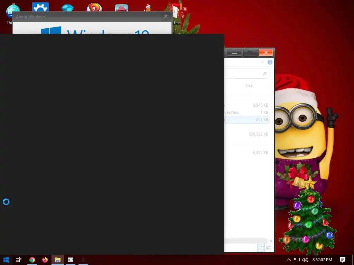354x265 pixels.
Task: Select the Angry Birds desktop icon
Action: point(121,8)
